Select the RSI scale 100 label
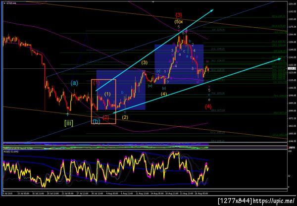The height and width of the screenshot is (206, 297). click(290, 152)
